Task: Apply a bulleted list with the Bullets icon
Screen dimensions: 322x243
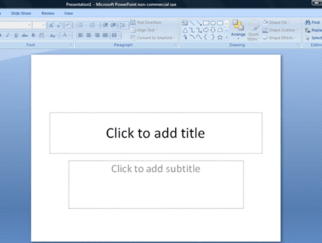Action: tap(80, 25)
